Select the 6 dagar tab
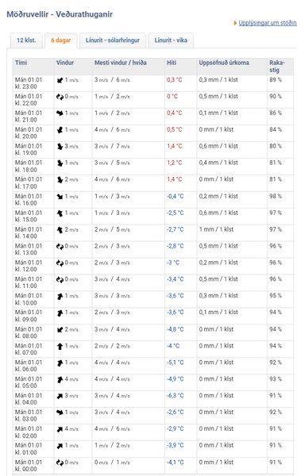The width and height of the screenshot is (297, 476). click(61, 40)
